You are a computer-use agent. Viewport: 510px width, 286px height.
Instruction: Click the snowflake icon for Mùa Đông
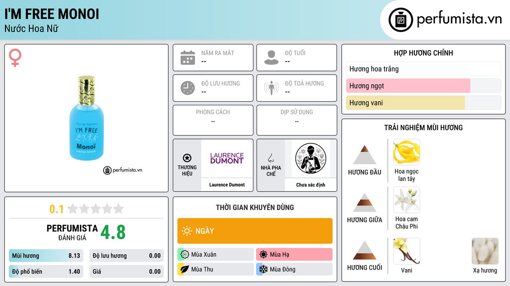pyautogui.click(x=263, y=269)
